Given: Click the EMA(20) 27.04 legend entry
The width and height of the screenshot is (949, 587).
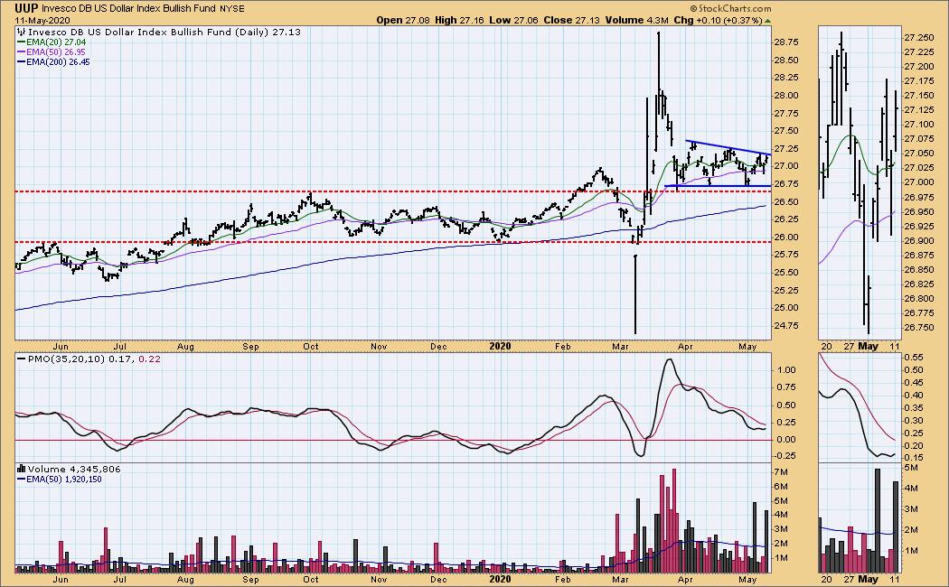Looking at the screenshot, I should click(56, 42).
